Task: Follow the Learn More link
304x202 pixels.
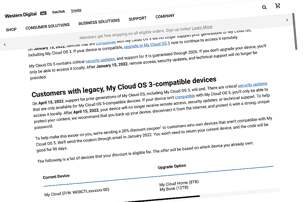Action: (202, 28)
